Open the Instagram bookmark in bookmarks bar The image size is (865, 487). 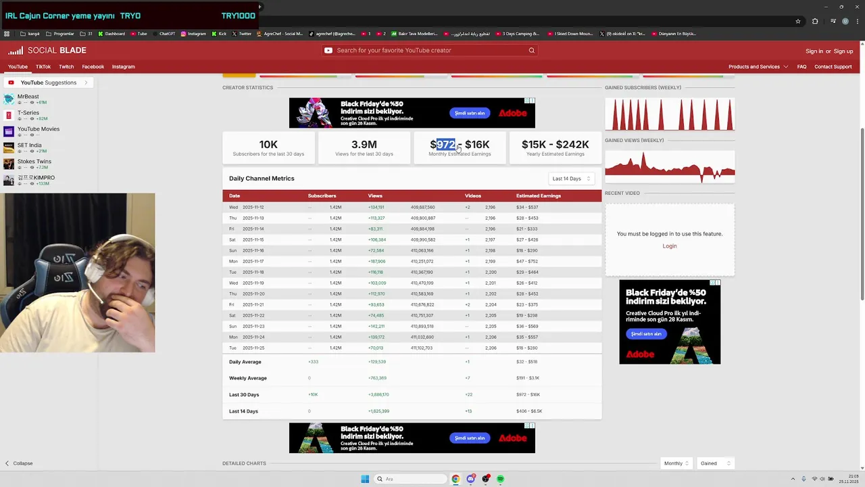pyautogui.click(x=193, y=34)
